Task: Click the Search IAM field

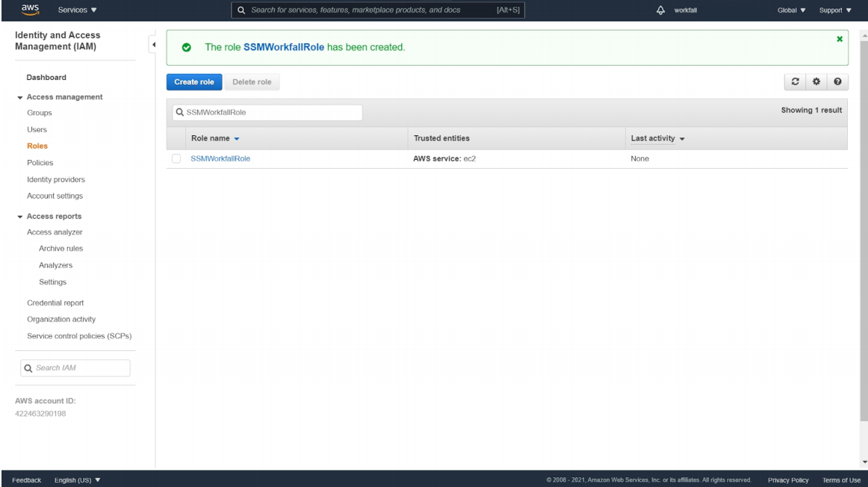Action: (x=75, y=368)
